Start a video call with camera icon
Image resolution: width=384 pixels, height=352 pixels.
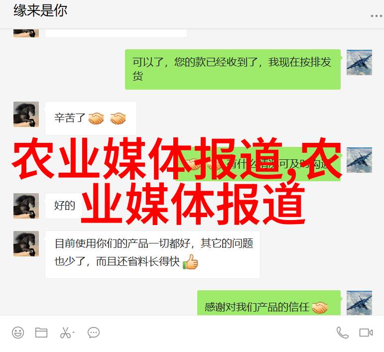click(366, 333)
